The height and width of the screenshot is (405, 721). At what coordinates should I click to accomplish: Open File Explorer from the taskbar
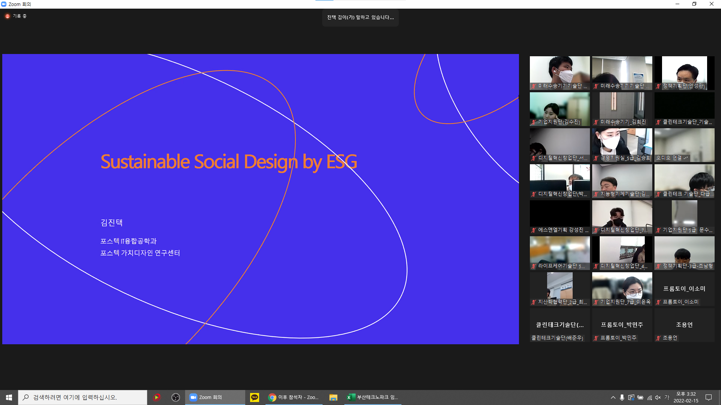333,397
